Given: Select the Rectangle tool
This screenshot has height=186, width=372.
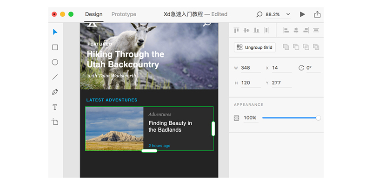Looking at the screenshot, I should coord(55,47).
